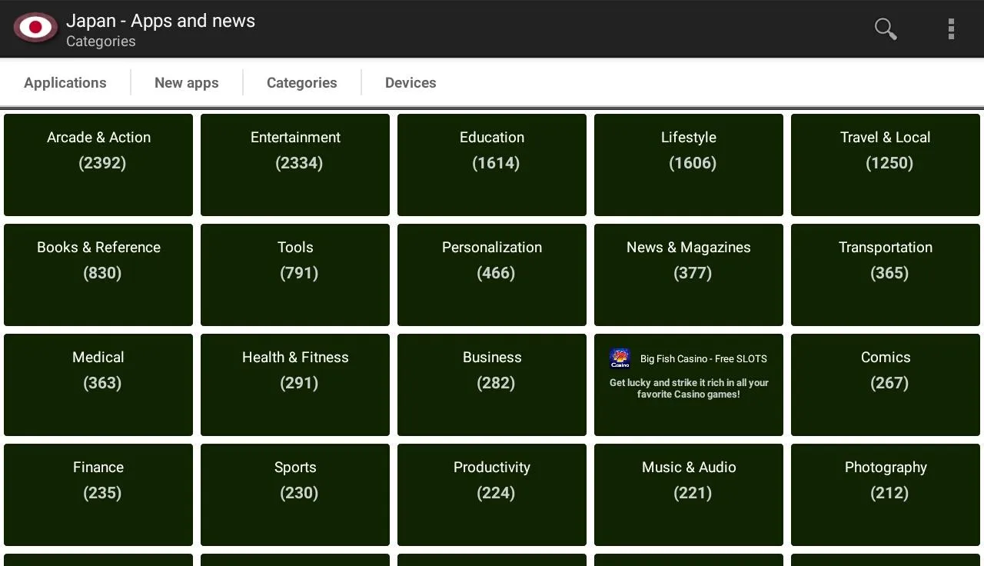Open the three-dot overflow menu
Screen dimensions: 984x566
tap(951, 29)
